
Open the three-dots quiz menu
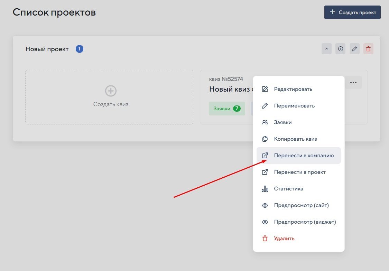pyautogui.click(x=353, y=83)
